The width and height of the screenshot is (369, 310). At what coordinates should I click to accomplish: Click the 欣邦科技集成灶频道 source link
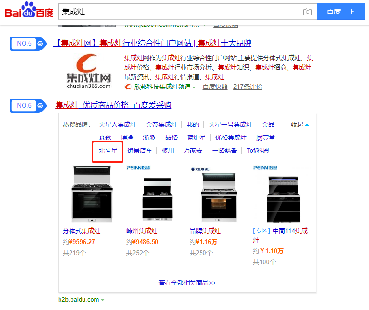click(x=162, y=87)
